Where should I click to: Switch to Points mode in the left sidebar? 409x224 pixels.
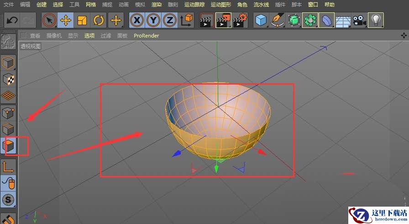point(9,112)
